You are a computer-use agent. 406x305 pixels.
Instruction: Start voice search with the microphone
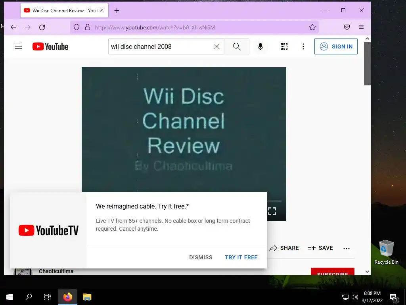[x=260, y=46]
